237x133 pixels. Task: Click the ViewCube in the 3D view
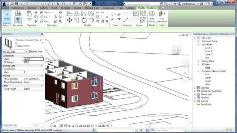click(x=177, y=50)
